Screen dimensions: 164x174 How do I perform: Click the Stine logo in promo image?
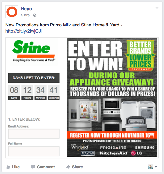tap(33, 51)
